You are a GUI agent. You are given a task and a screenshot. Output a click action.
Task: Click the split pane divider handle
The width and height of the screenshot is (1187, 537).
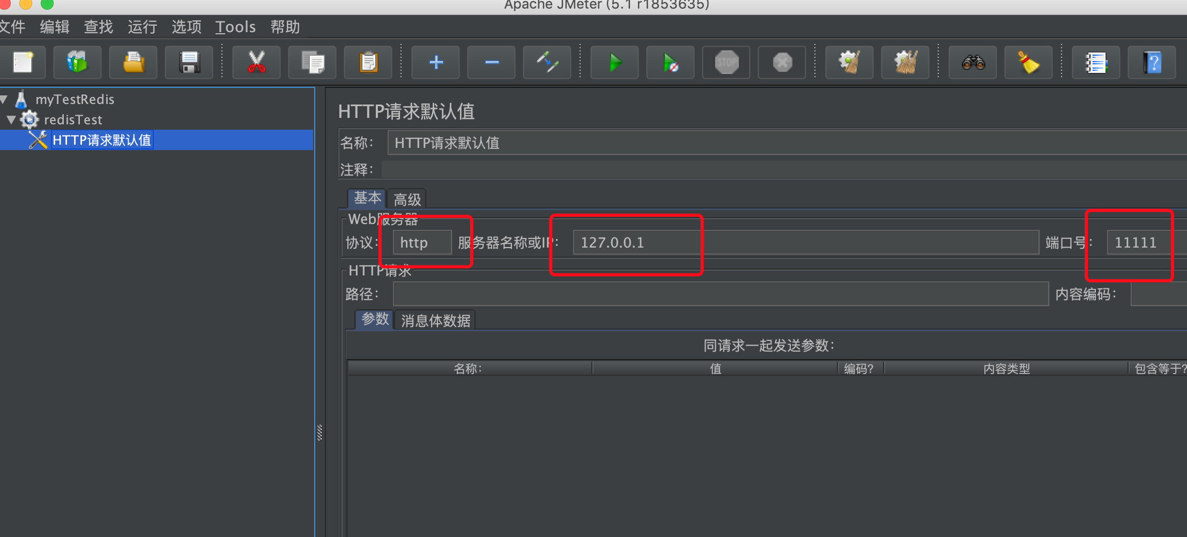point(320,432)
